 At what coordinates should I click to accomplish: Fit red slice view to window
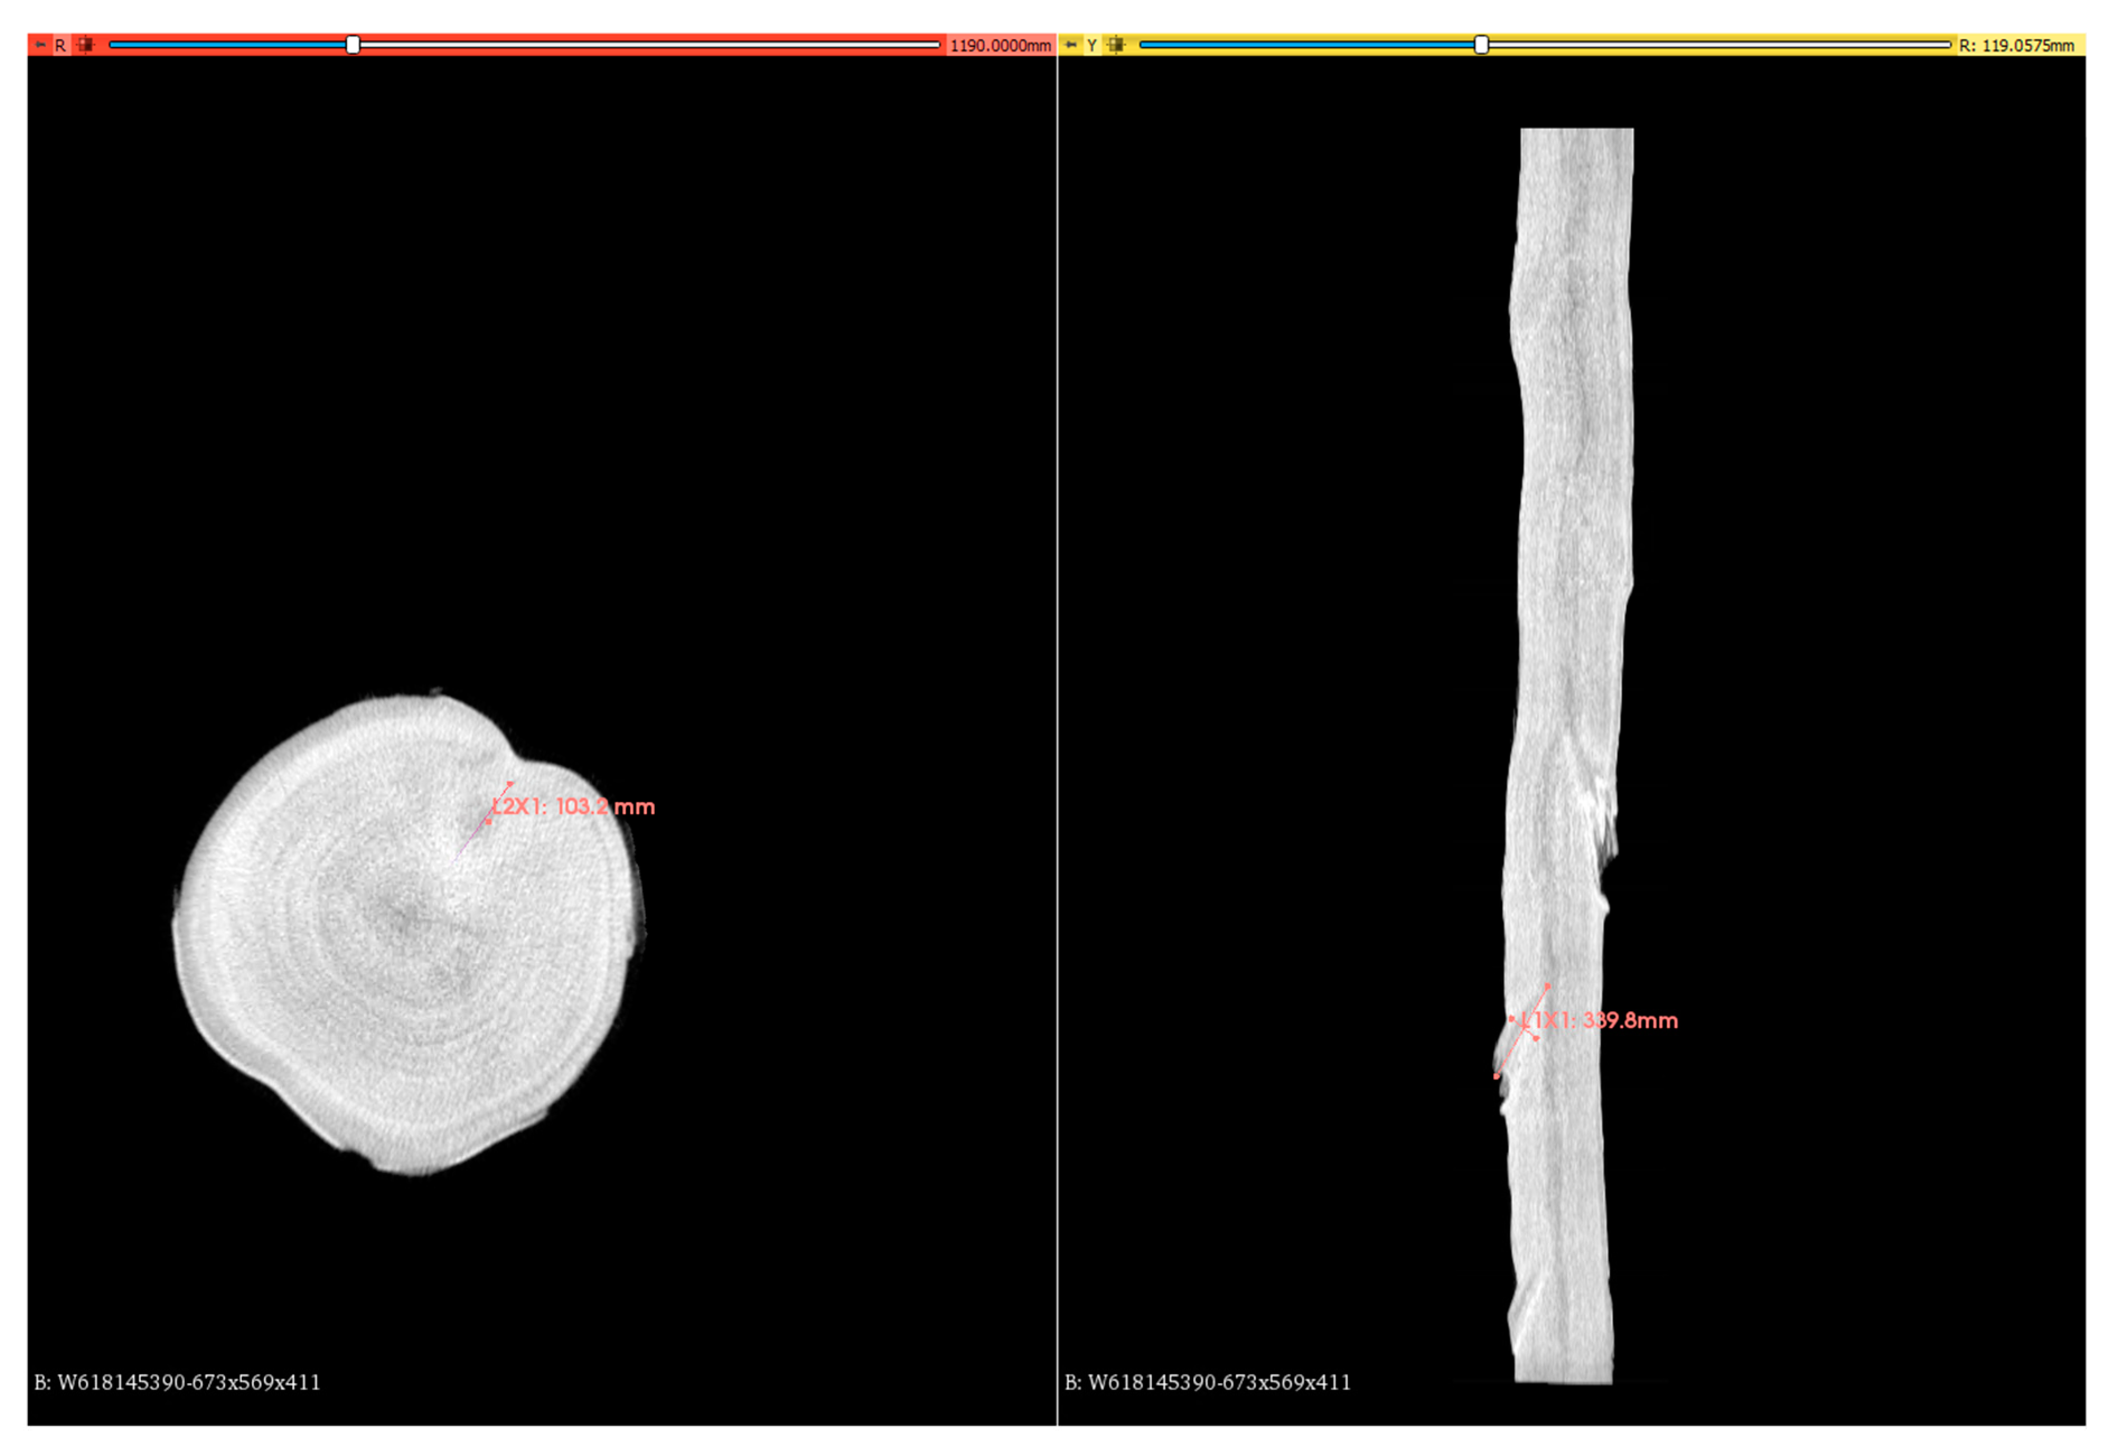click(x=85, y=45)
